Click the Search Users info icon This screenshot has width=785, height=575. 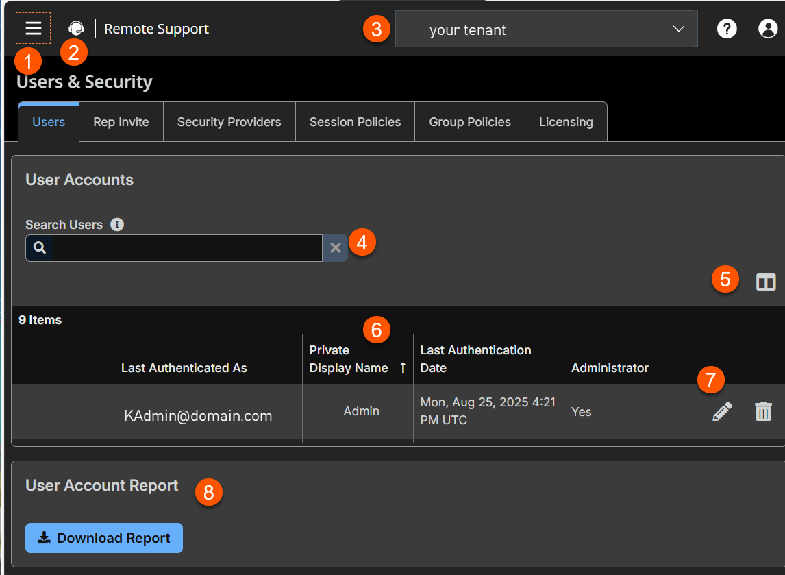tap(117, 224)
